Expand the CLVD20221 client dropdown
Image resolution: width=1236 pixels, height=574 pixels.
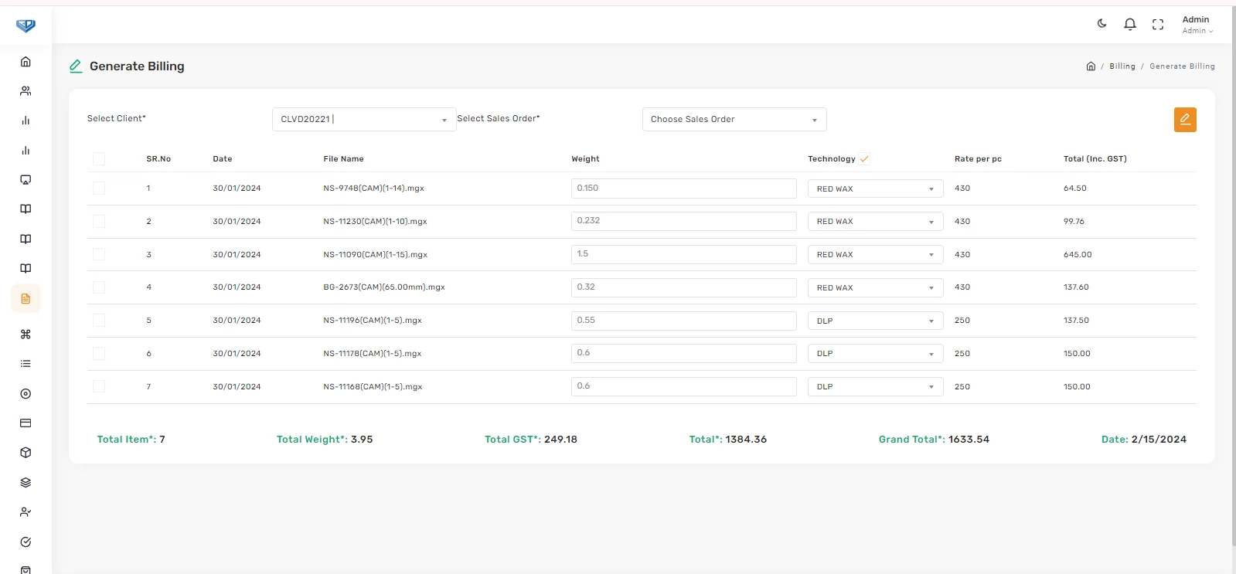pyautogui.click(x=363, y=120)
